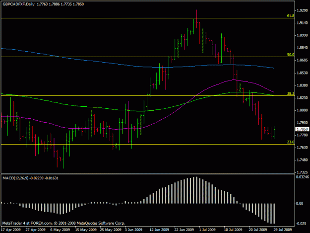Click price scale value 1.7930
This screenshot has height=233, width=310.
pyautogui.click(x=303, y=123)
